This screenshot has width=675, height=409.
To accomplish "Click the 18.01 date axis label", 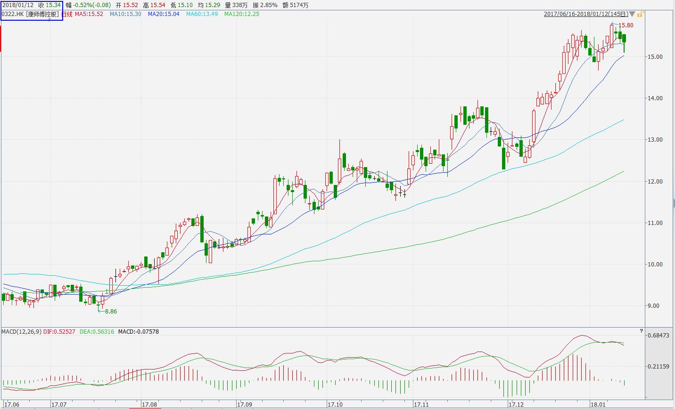I will coord(599,404).
